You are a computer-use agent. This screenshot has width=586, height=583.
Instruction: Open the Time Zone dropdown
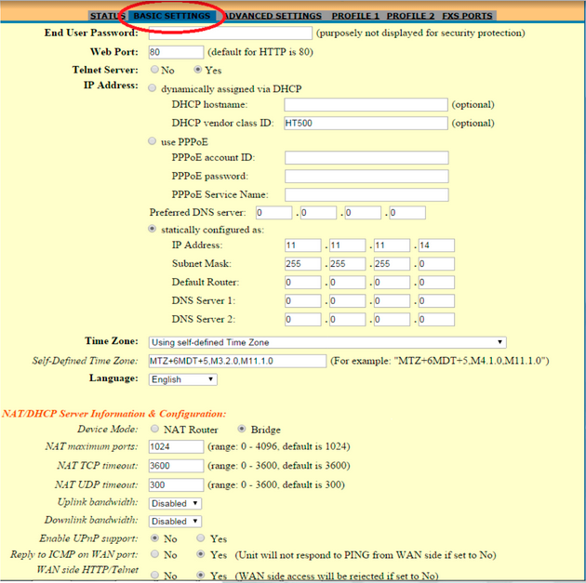(x=327, y=342)
